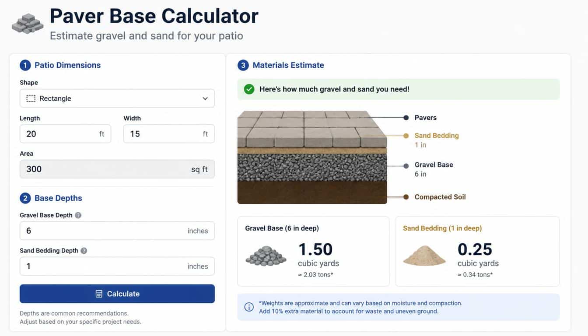Click the Gravel Base Depth input
This screenshot has width=588, height=336.
click(117, 231)
